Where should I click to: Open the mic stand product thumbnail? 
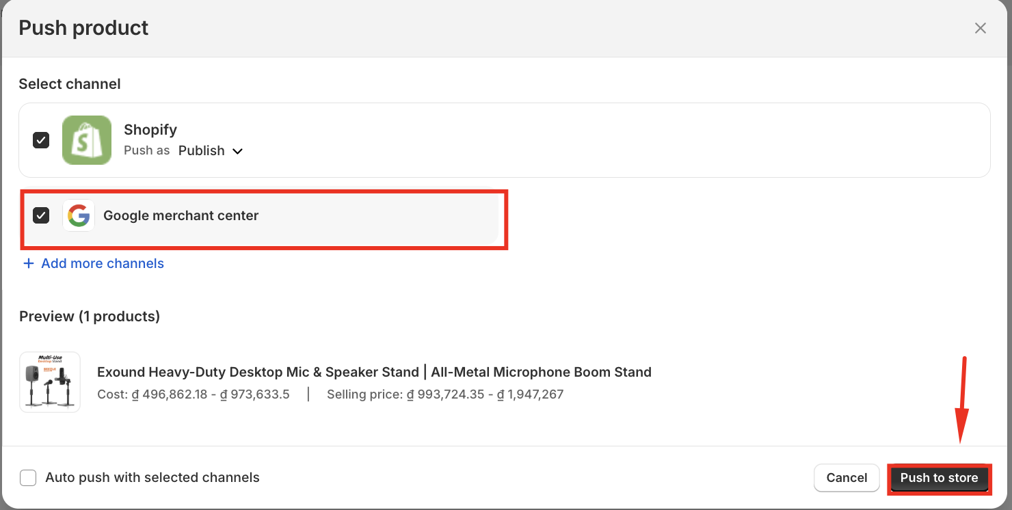(50, 382)
